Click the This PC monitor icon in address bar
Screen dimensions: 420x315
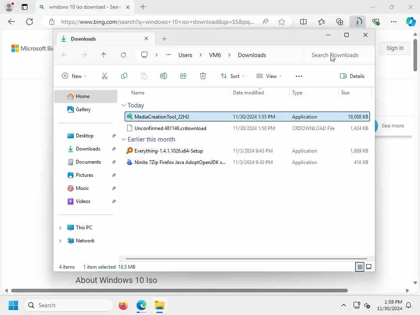tap(144, 55)
